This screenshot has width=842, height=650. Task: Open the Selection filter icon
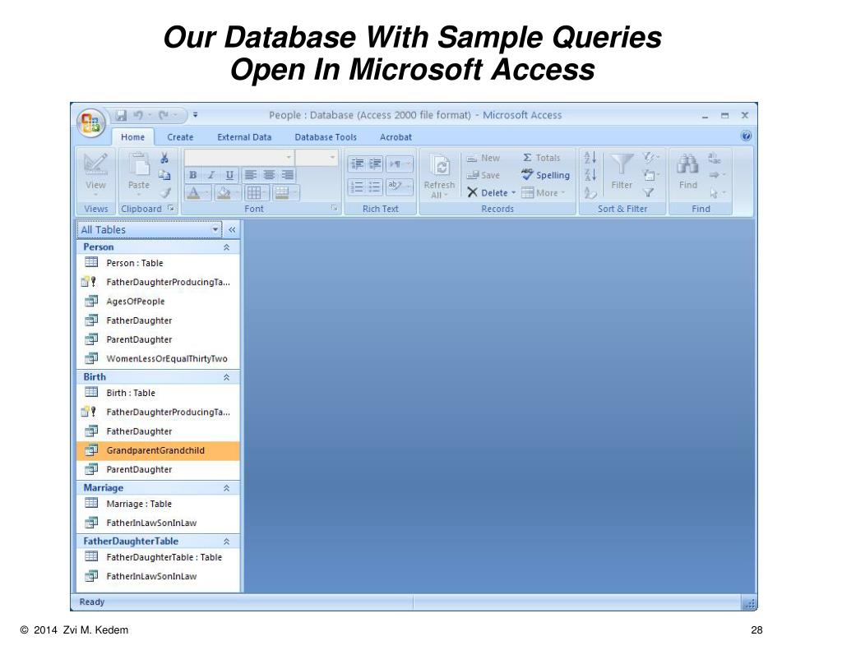point(650,158)
